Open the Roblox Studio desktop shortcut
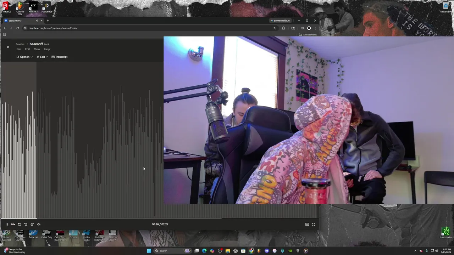Viewport: 454px width, 255px height. pyautogui.click(x=86, y=235)
